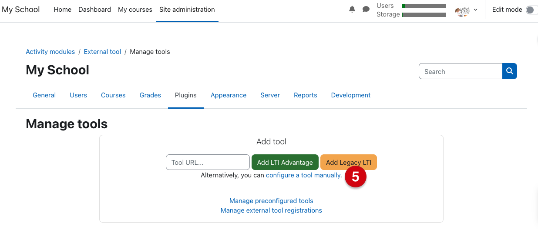The width and height of the screenshot is (538, 230).
Task: Open Dashboard in top navigation
Action: [94, 9]
